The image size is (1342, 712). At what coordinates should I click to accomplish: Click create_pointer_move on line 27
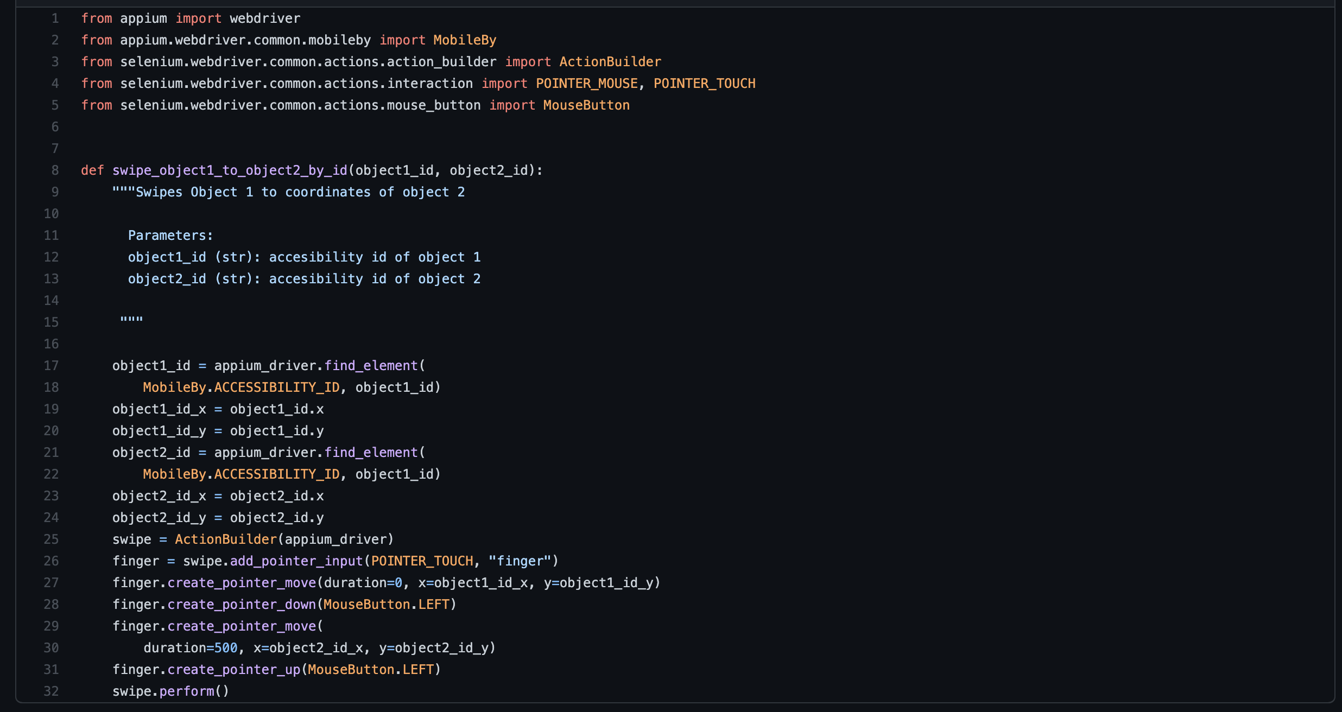(243, 582)
